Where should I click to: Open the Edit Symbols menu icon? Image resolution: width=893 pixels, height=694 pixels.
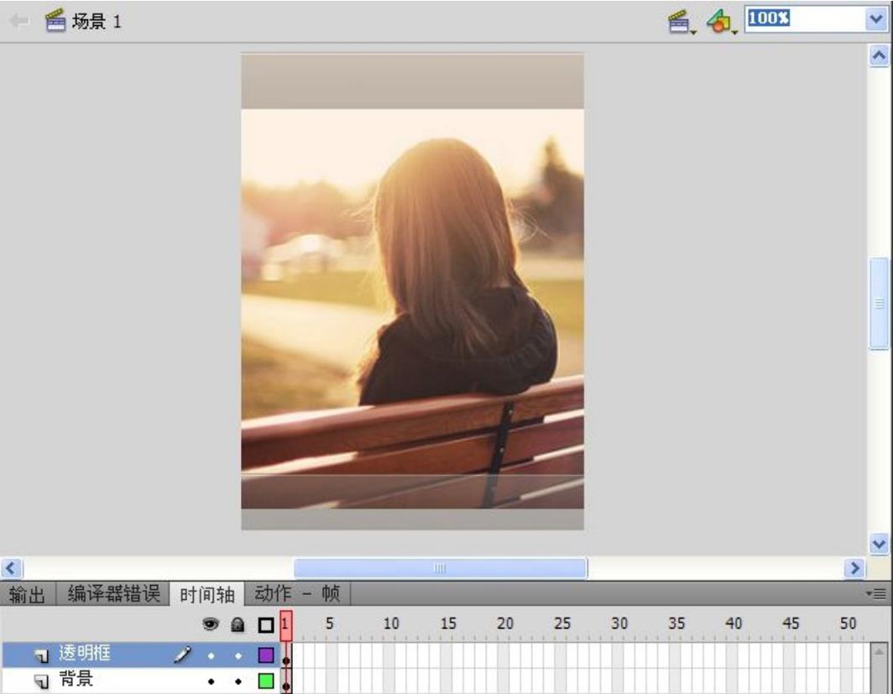[x=720, y=21]
